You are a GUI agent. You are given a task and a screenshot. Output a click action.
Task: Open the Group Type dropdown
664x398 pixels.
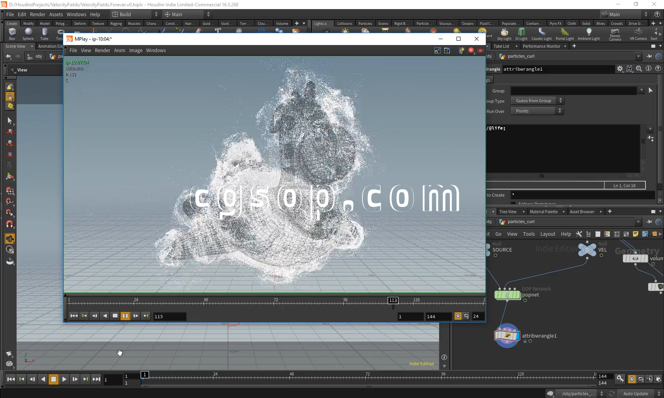point(537,101)
